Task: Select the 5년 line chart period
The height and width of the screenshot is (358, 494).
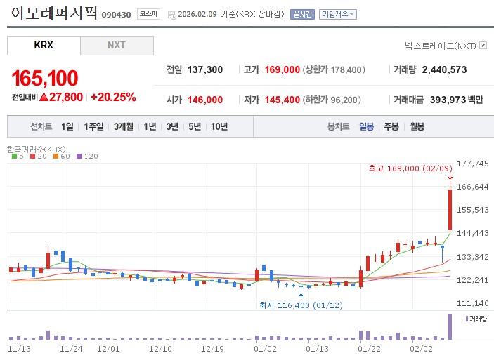Action: tap(195, 126)
